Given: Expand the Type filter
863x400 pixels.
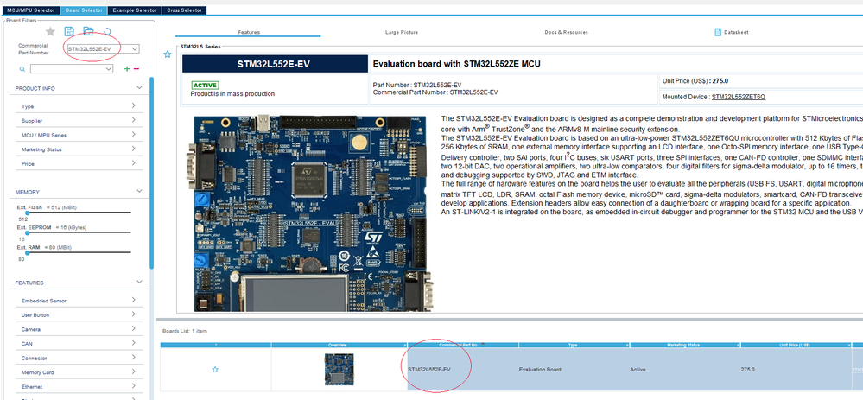Looking at the screenshot, I should pyautogui.click(x=134, y=105).
